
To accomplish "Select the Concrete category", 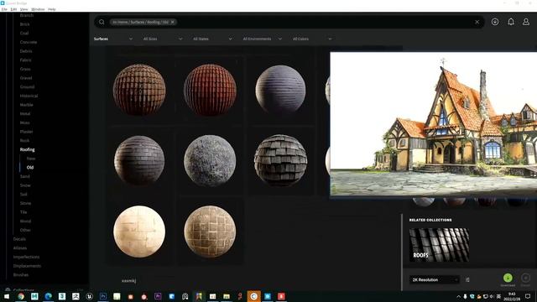I will [x=29, y=42].
